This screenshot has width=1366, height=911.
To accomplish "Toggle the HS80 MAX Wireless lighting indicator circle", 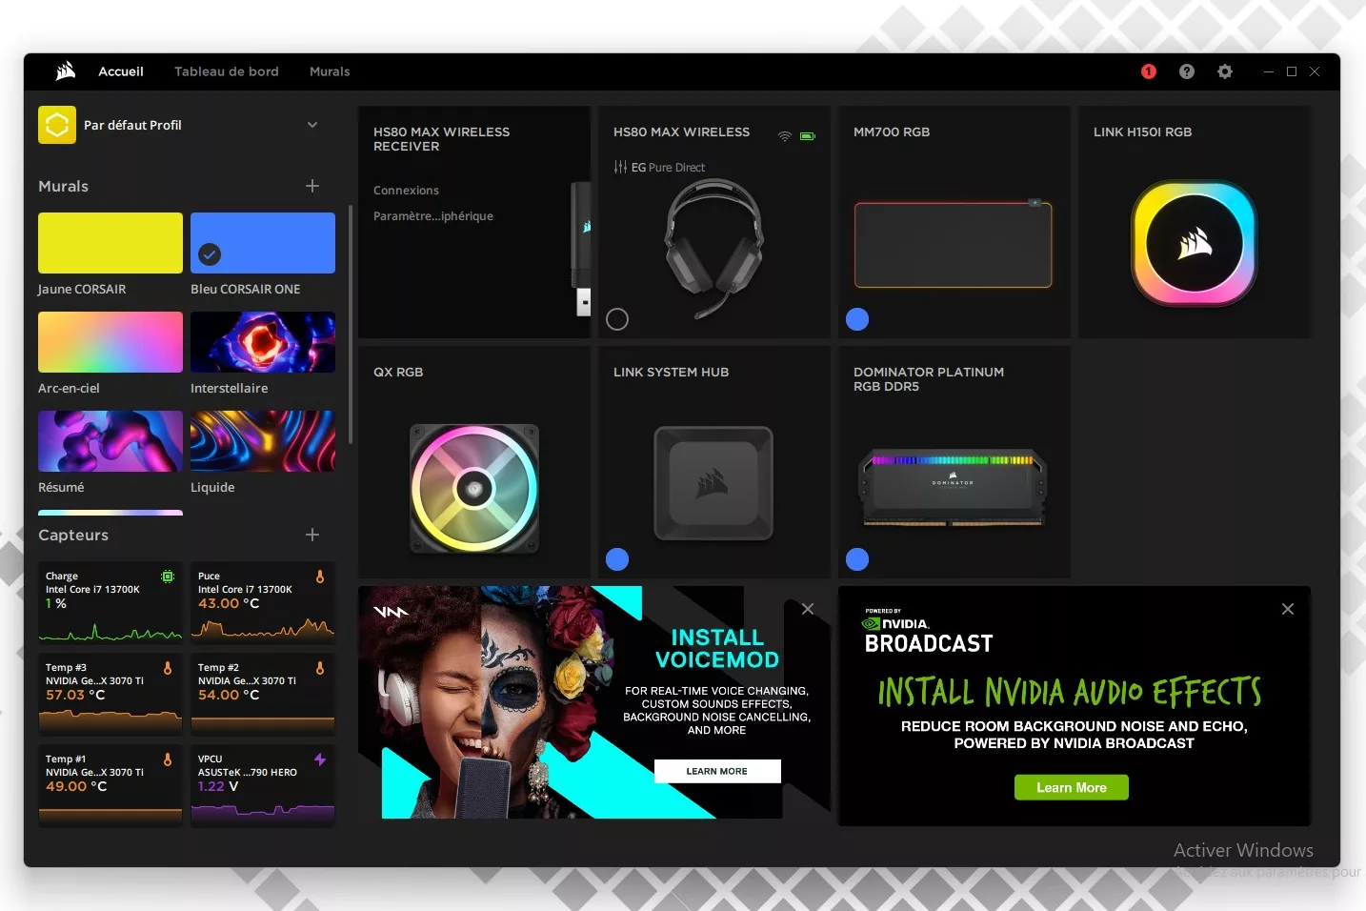I will click(x=617, y=319).
